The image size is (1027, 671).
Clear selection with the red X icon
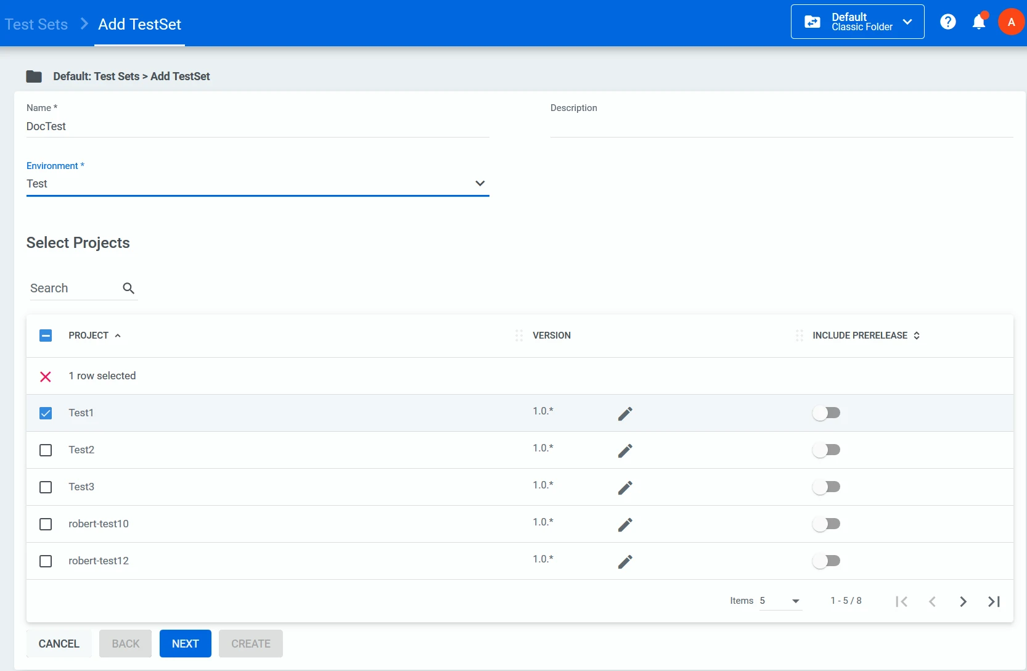point(46,376)
